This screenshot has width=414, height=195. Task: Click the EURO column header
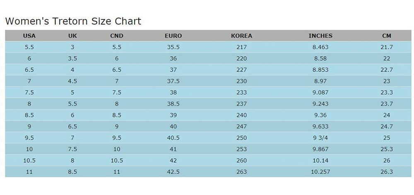pos(173,36)
